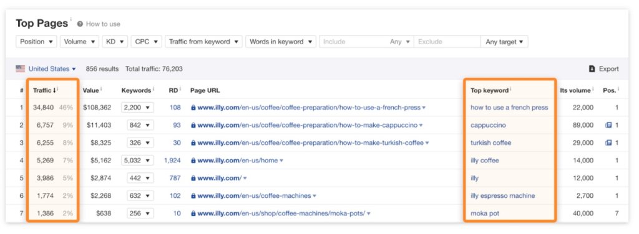Click SERP features icon in cappuccino row
Screen dimensions: 639x234
(608, 125)
